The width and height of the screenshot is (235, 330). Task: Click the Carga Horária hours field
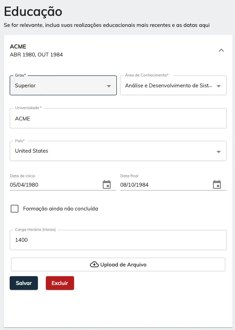118,240
